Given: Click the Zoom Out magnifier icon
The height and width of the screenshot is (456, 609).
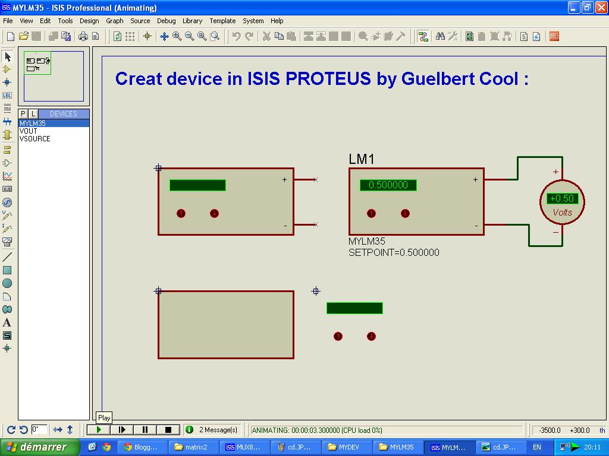Looking at the screenshot, I should [x=190, y=36].
